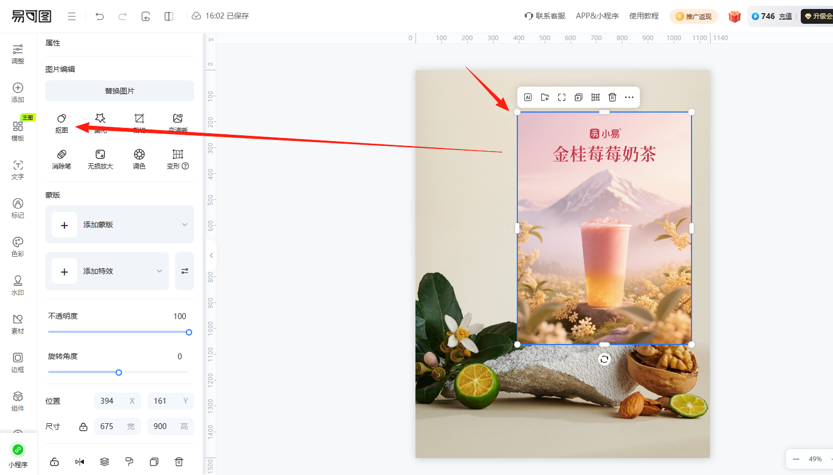
Task: Click the copy icon in bottom panel
Action: tap(154, 462)
